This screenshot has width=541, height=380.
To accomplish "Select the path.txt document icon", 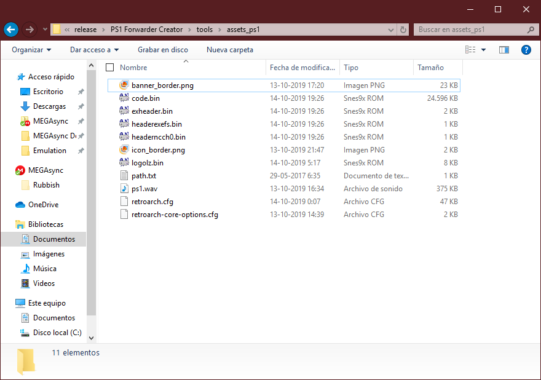I will click(x=124, y=175).
